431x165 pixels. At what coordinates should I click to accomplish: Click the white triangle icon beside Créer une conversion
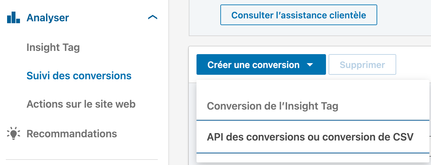tap(310, 65)
